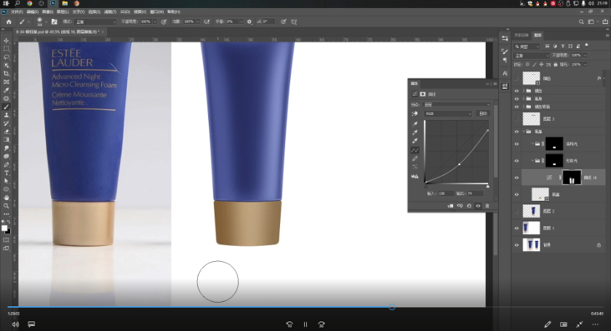Open the brush preset picker arrow

(x=46, y=22)
